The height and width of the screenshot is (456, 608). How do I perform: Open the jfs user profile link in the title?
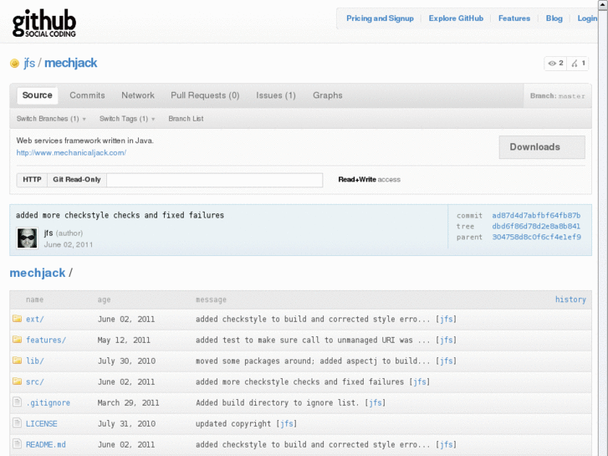coord(29,63)
